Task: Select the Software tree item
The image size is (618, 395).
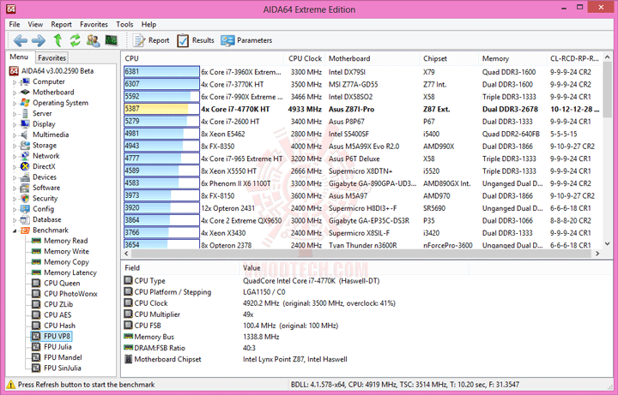Action: 46,188
